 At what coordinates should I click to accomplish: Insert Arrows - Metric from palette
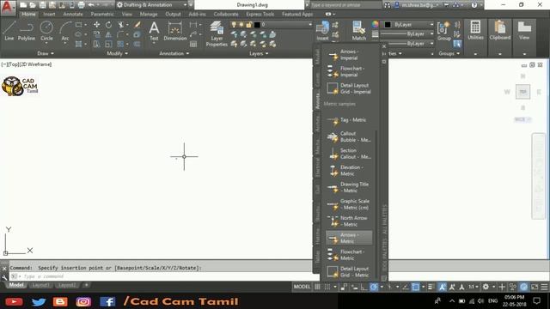click(349, 238)
